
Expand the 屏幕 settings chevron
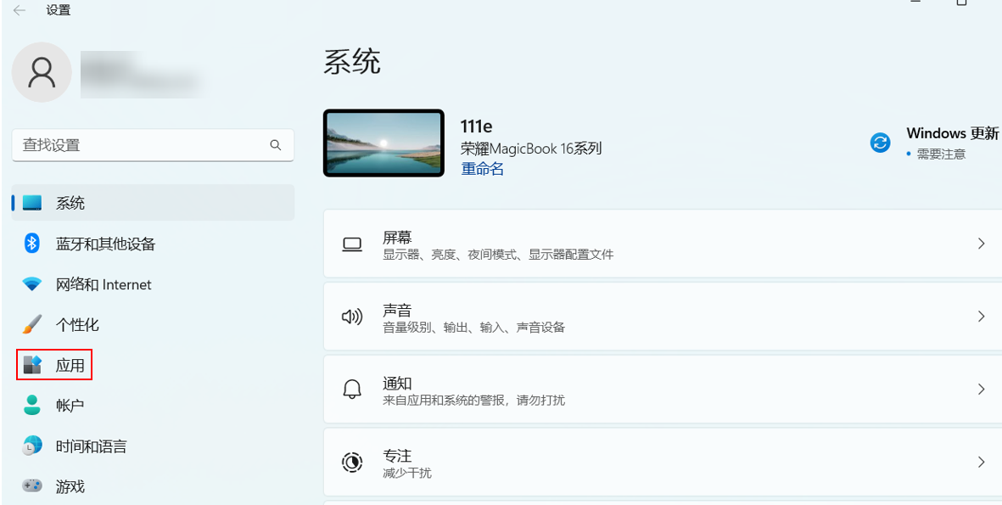pyautogui.click(x=981, y=244)
